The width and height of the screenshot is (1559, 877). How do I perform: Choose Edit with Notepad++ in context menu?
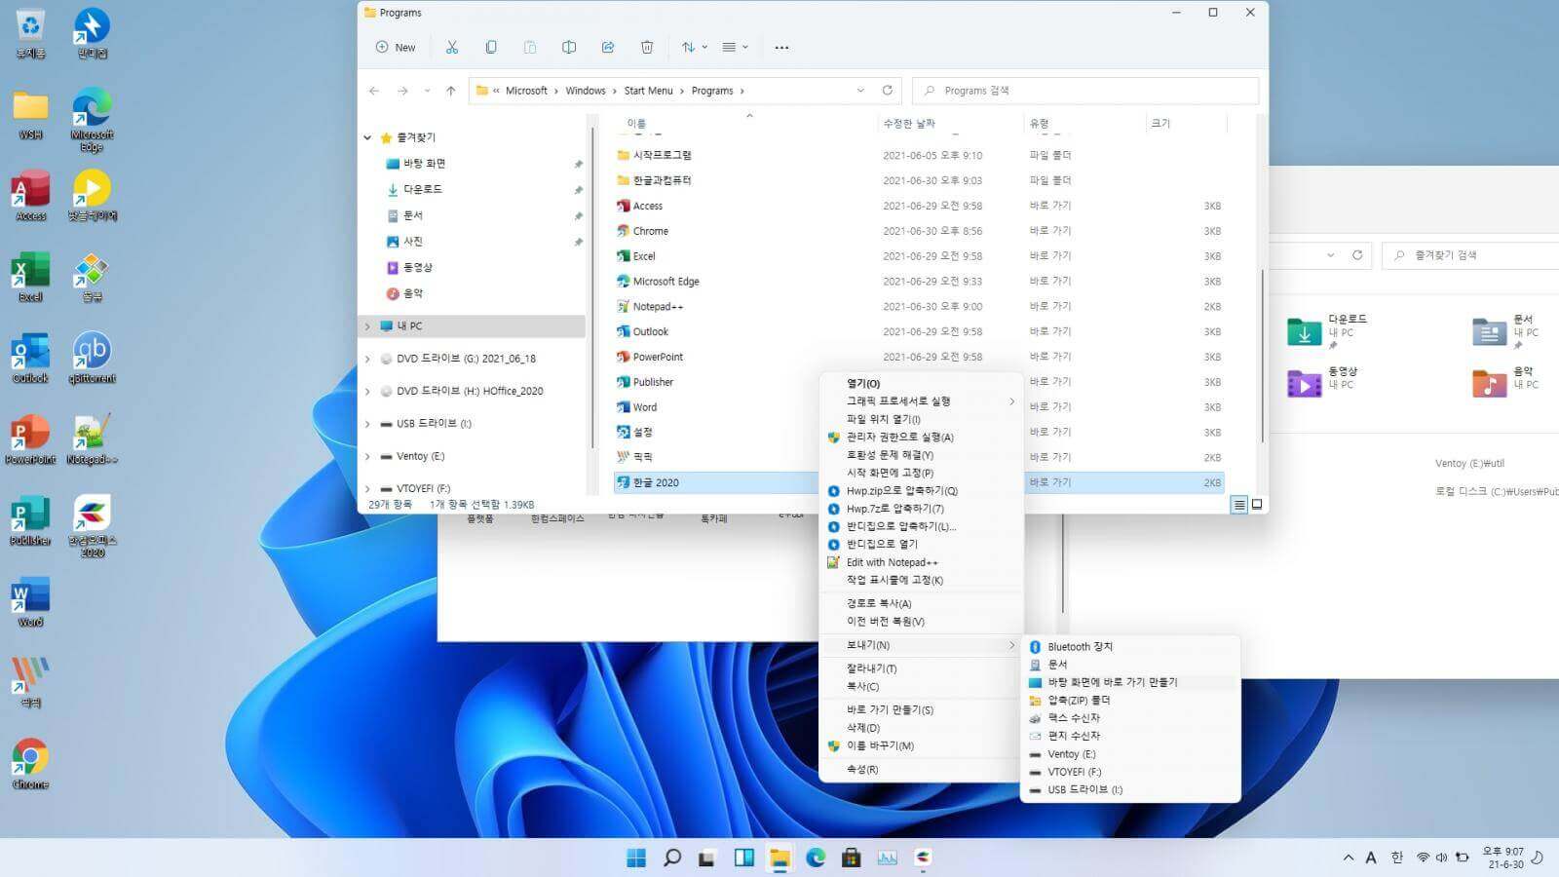921,562
